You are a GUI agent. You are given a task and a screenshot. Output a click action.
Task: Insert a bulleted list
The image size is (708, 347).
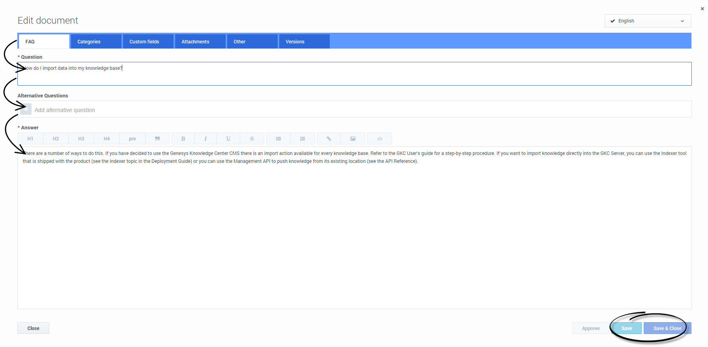point(278,139)
